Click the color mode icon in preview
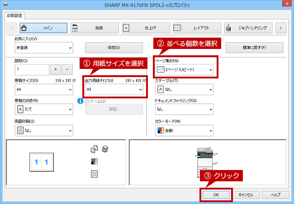 click(x=95, y=161)
